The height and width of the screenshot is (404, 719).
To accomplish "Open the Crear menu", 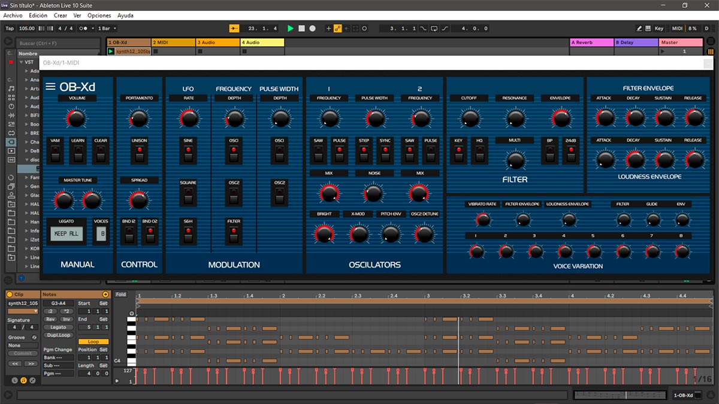I will (61, 15).
